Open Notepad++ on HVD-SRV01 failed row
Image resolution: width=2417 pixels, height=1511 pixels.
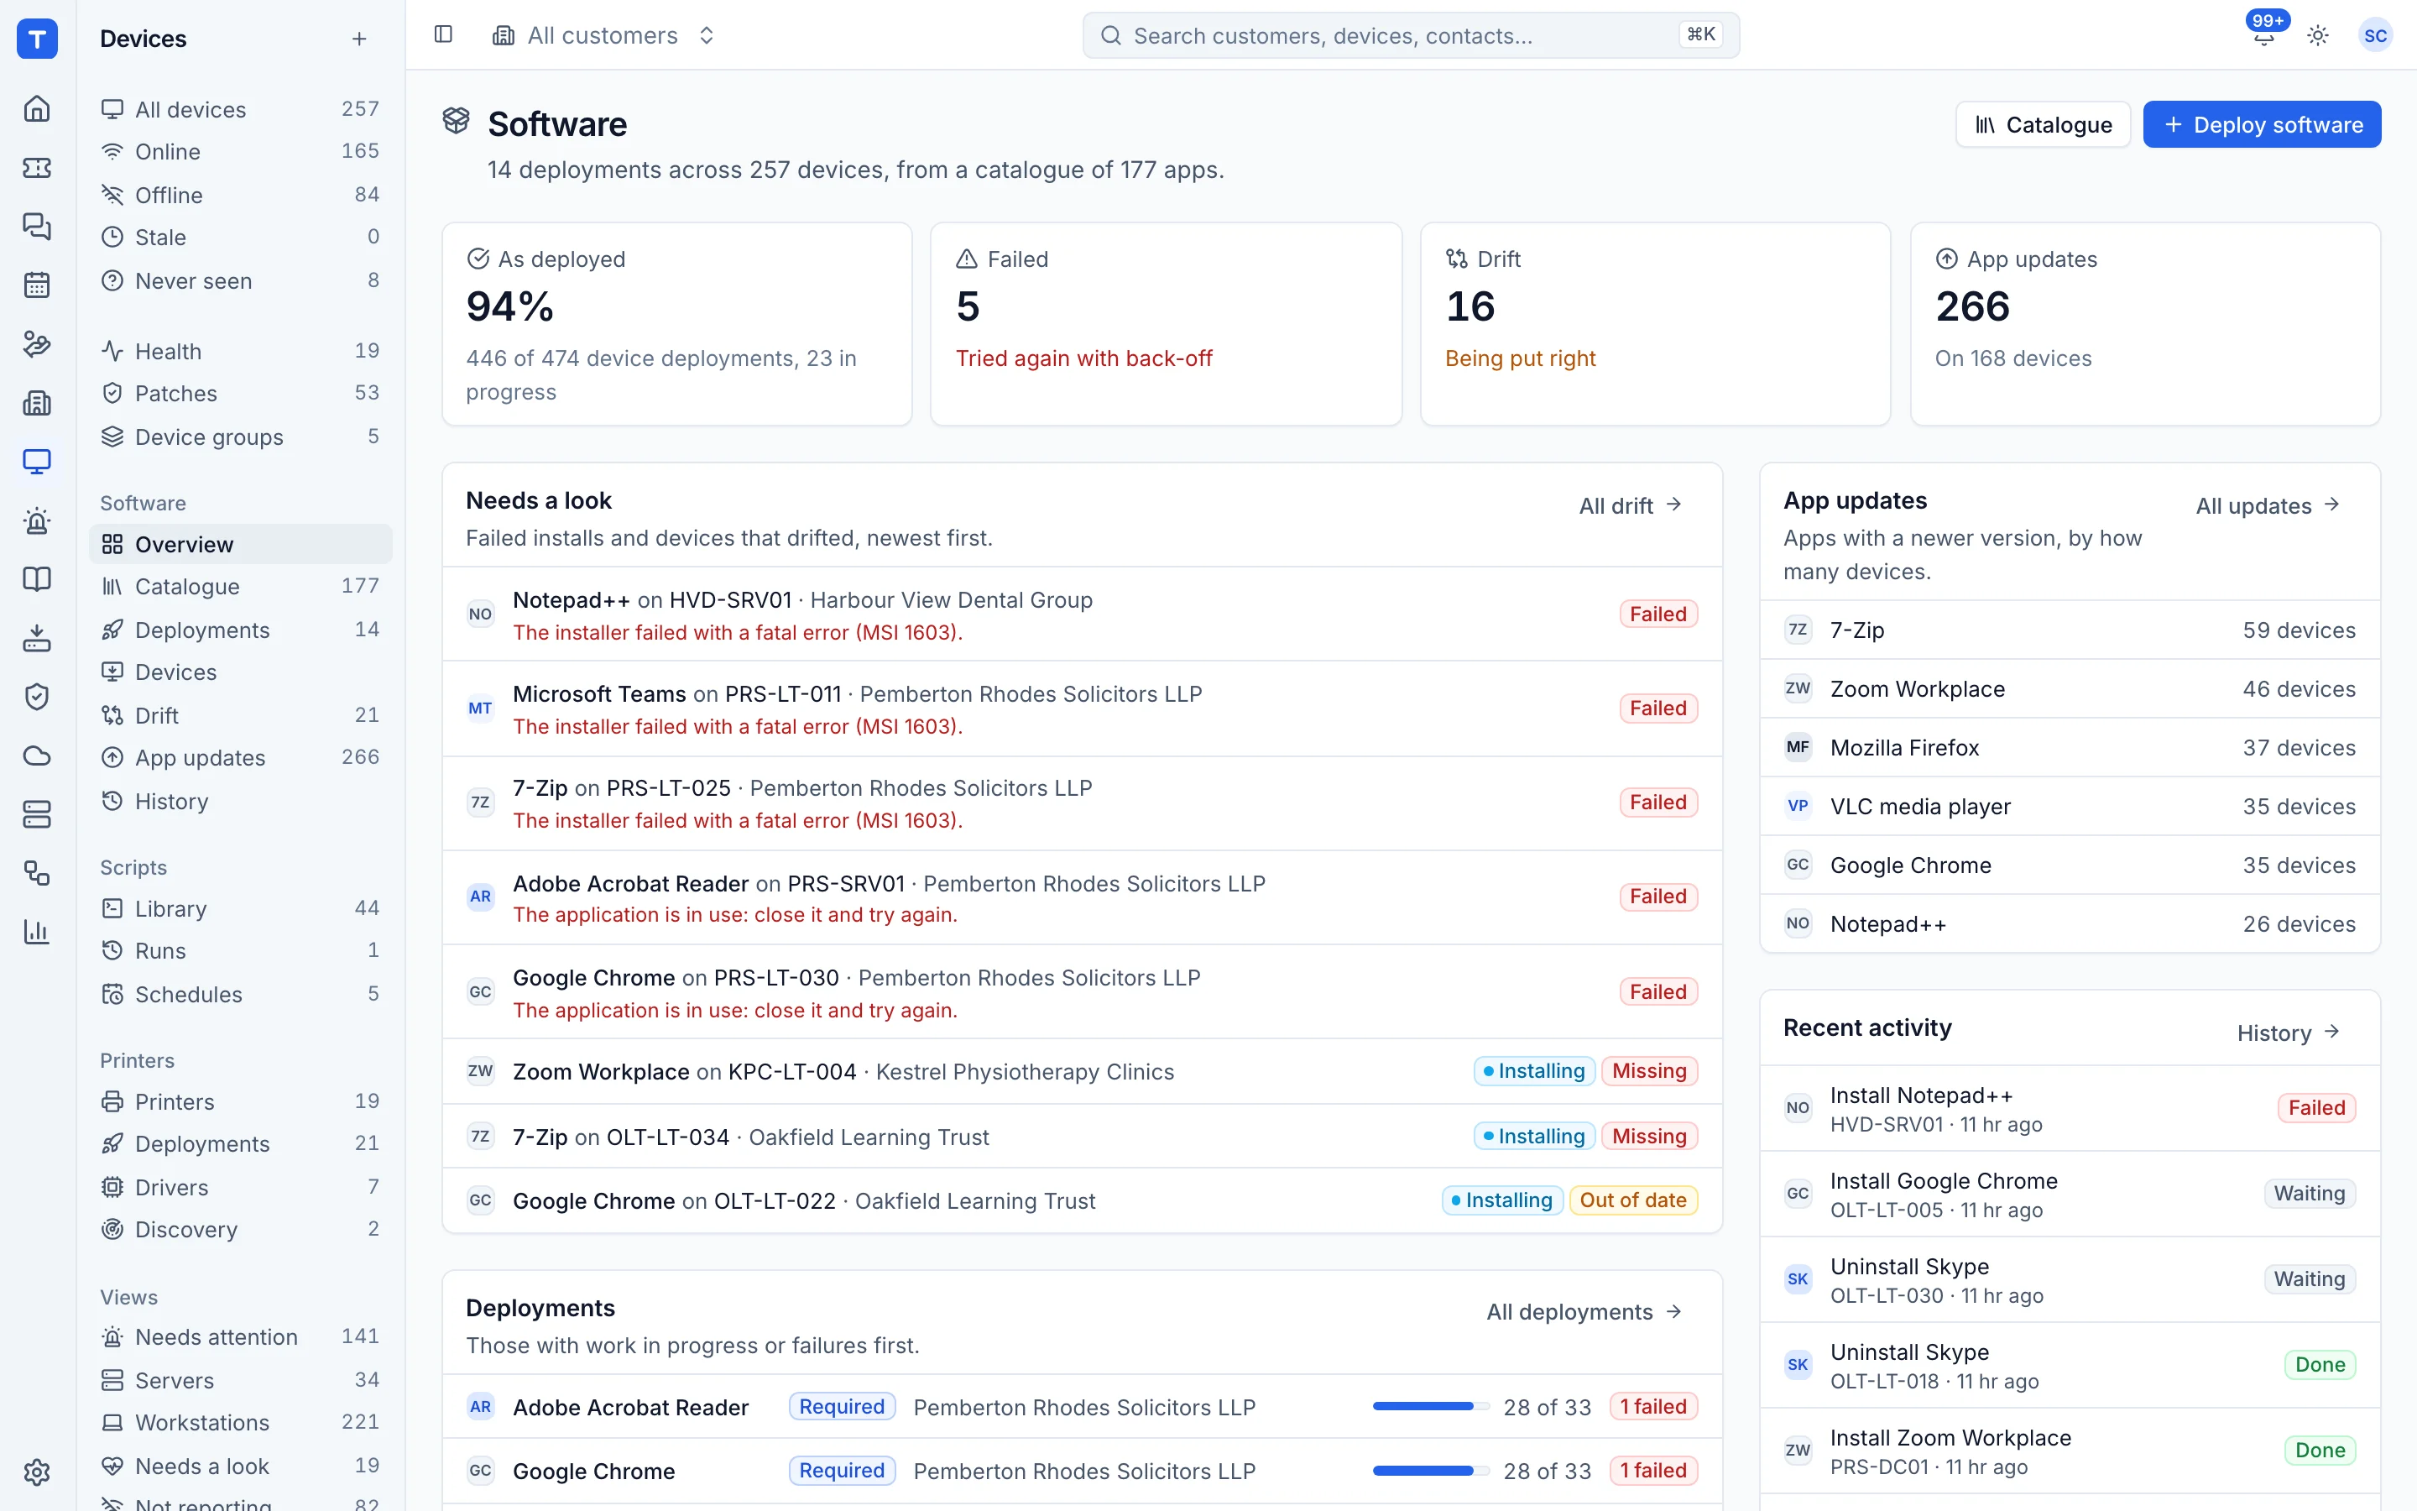1082,614
